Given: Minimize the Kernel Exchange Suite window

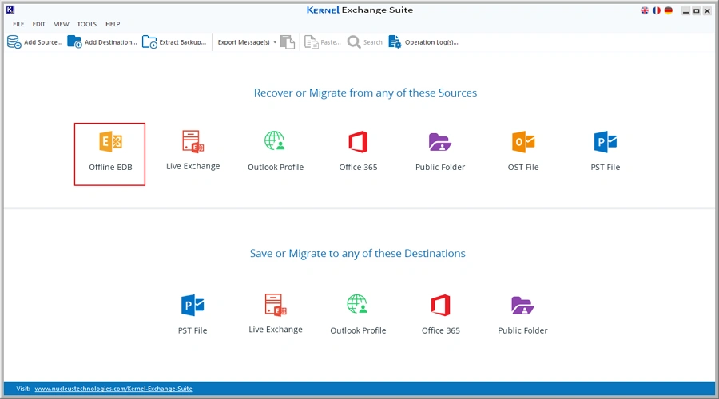Looking at the screenshot, I should (685, 10).
